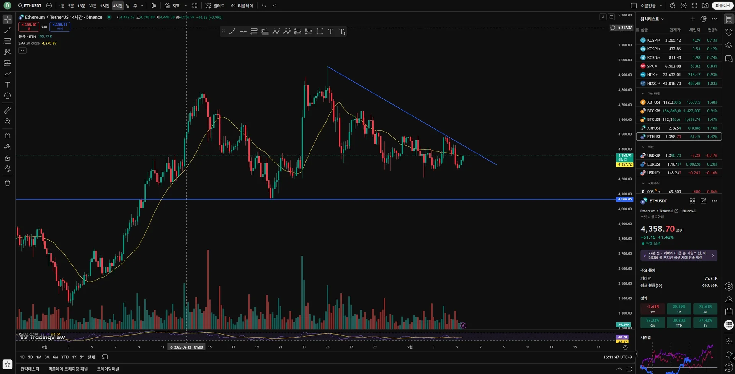Select horizontal ray tool in floating toolbar
735x374 pixels.
point(243,31)
